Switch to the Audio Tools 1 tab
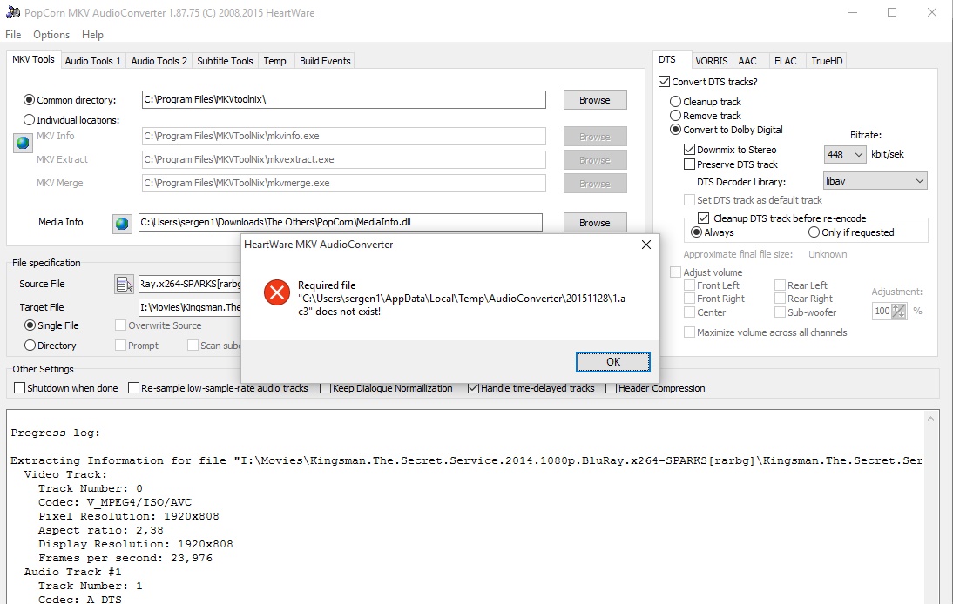Image resolution: width=953 pixels, height=604 pixels. point(93,61)
